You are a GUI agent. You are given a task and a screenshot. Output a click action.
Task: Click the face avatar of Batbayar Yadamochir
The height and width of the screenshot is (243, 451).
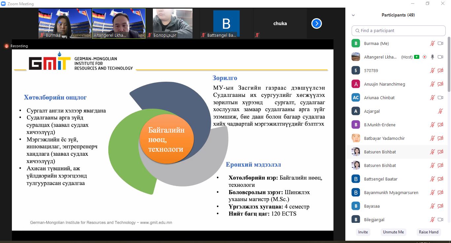pos(356,138)
